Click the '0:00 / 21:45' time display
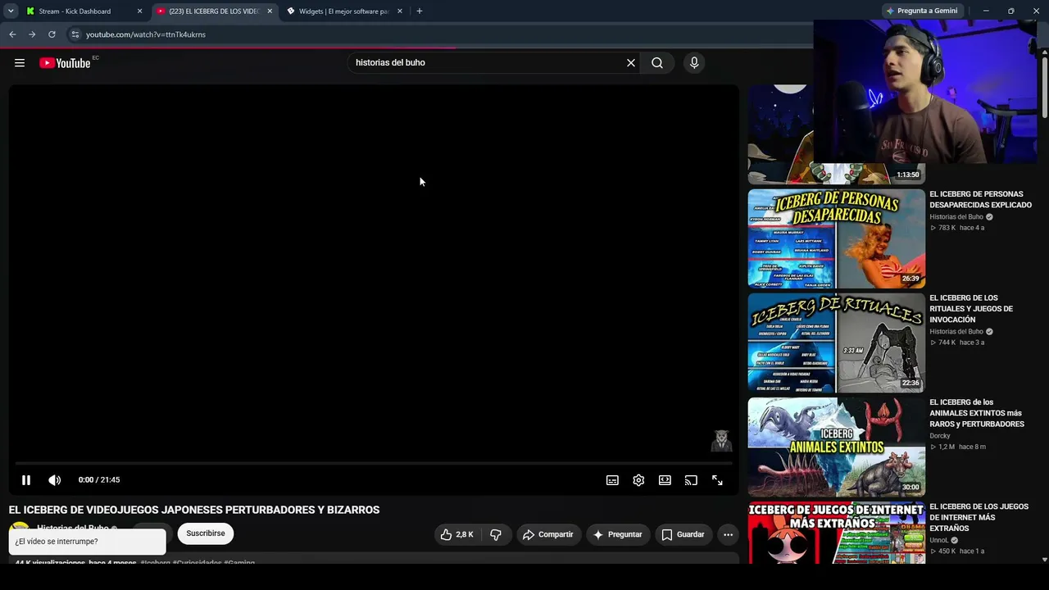Image resolution: width=1049 pixels, height=590 pixels. pos(99,480)
